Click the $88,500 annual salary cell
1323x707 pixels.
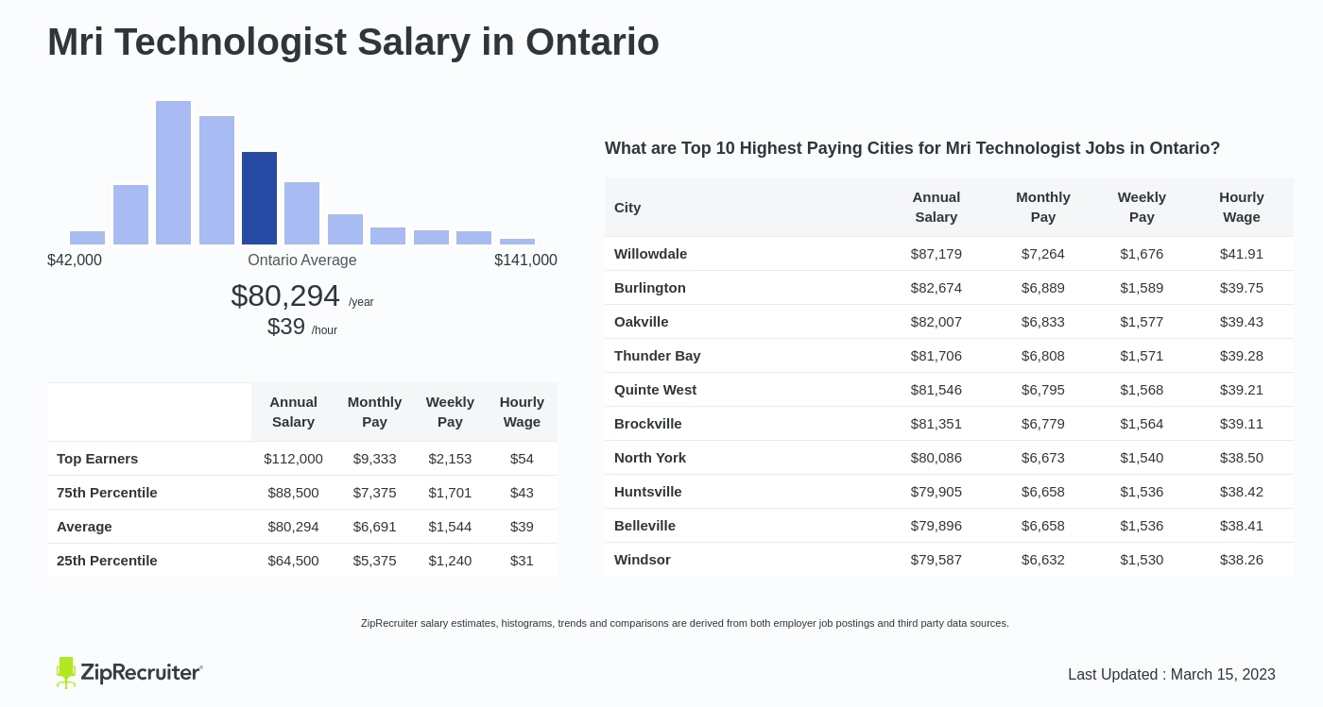293,493
